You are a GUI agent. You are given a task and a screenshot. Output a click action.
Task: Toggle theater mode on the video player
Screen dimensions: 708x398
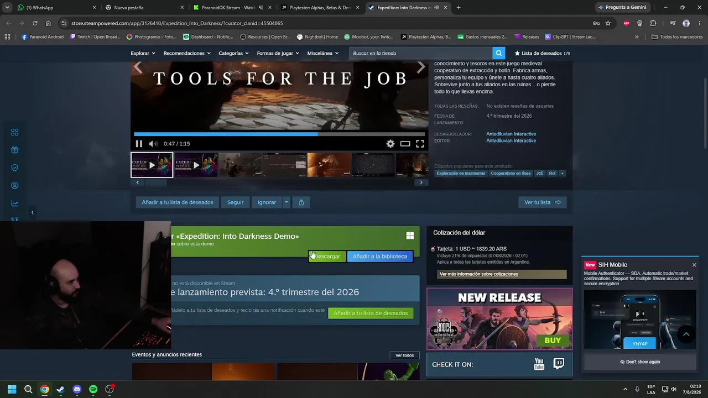click(x=405, y=144)
